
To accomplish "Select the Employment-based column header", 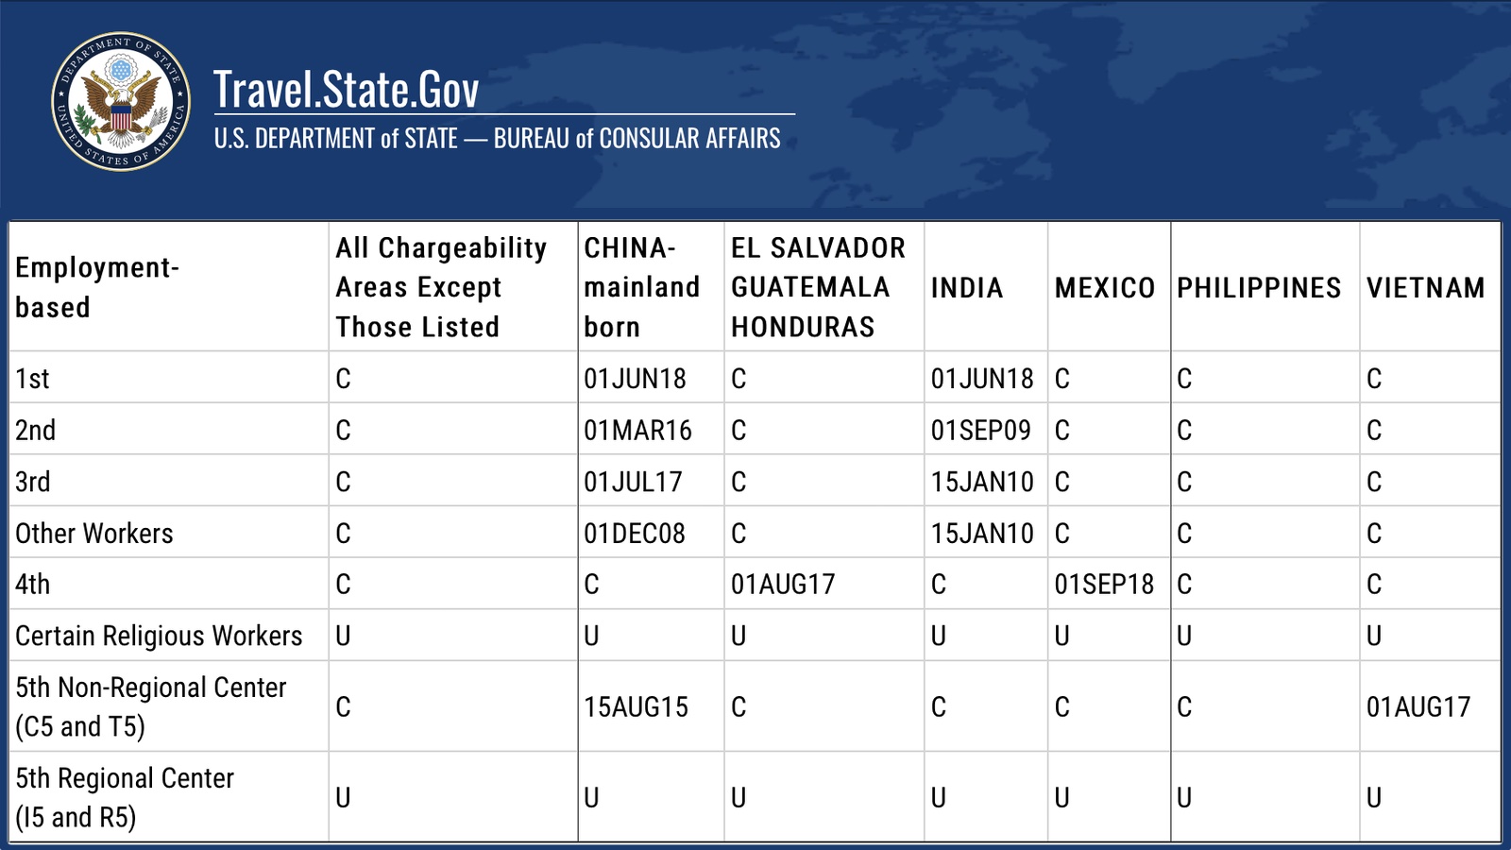I will pyautogui.click(x=97, y=287).
